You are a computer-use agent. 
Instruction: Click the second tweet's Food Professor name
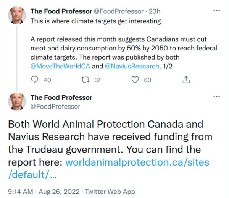click(61, 97)
